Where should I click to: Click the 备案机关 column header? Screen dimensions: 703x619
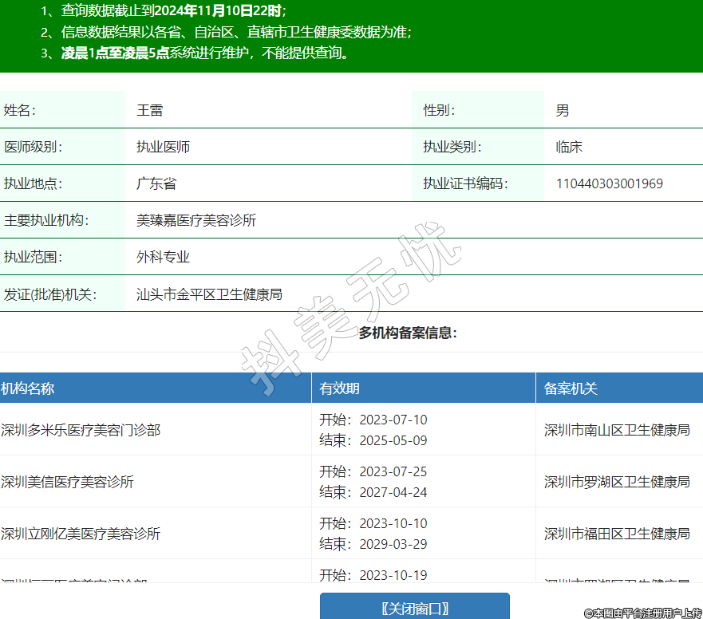coord(571,388)
